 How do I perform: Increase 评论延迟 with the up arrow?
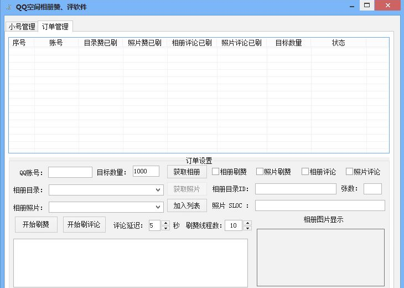[x=165, y=223]
